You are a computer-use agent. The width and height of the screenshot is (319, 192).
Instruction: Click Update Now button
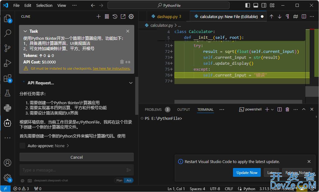tap(247, 172)
